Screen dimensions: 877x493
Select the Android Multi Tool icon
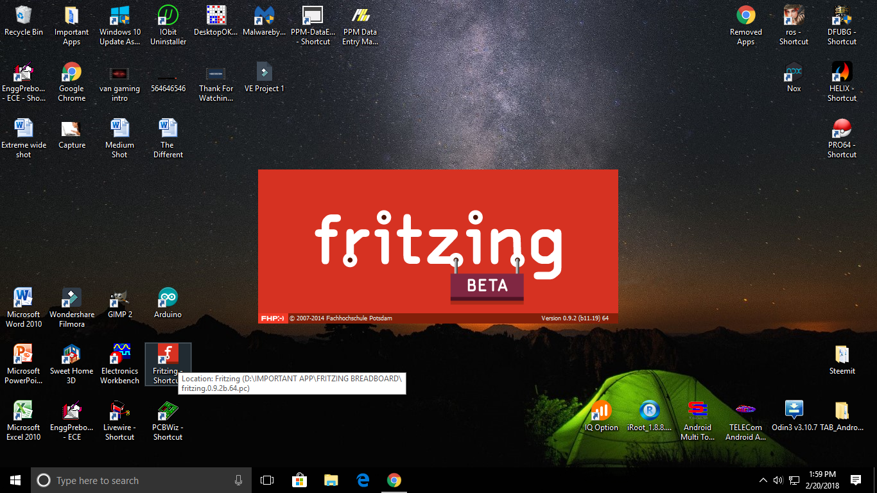pyautogui.click(x=697, y=421)
